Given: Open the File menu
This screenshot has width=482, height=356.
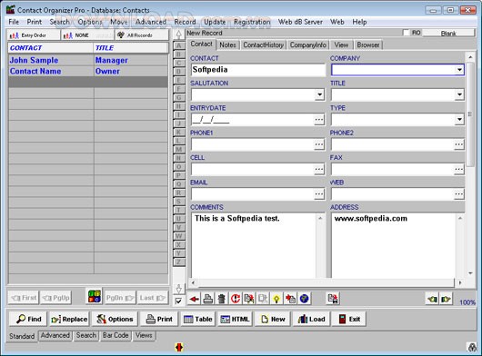Looking at the screenshot, I should tap(14, 22).
